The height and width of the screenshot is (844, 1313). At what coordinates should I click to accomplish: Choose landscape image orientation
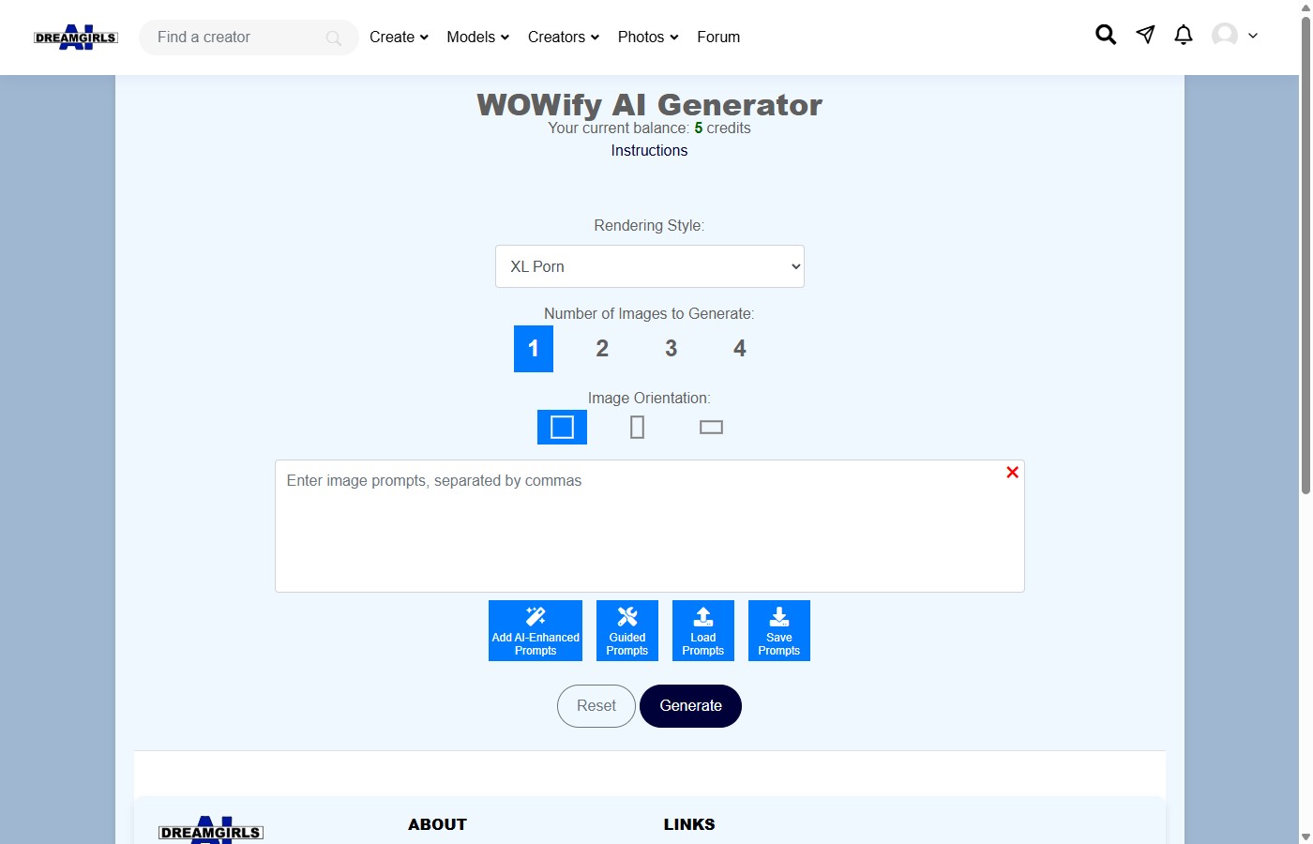(711, 427)
